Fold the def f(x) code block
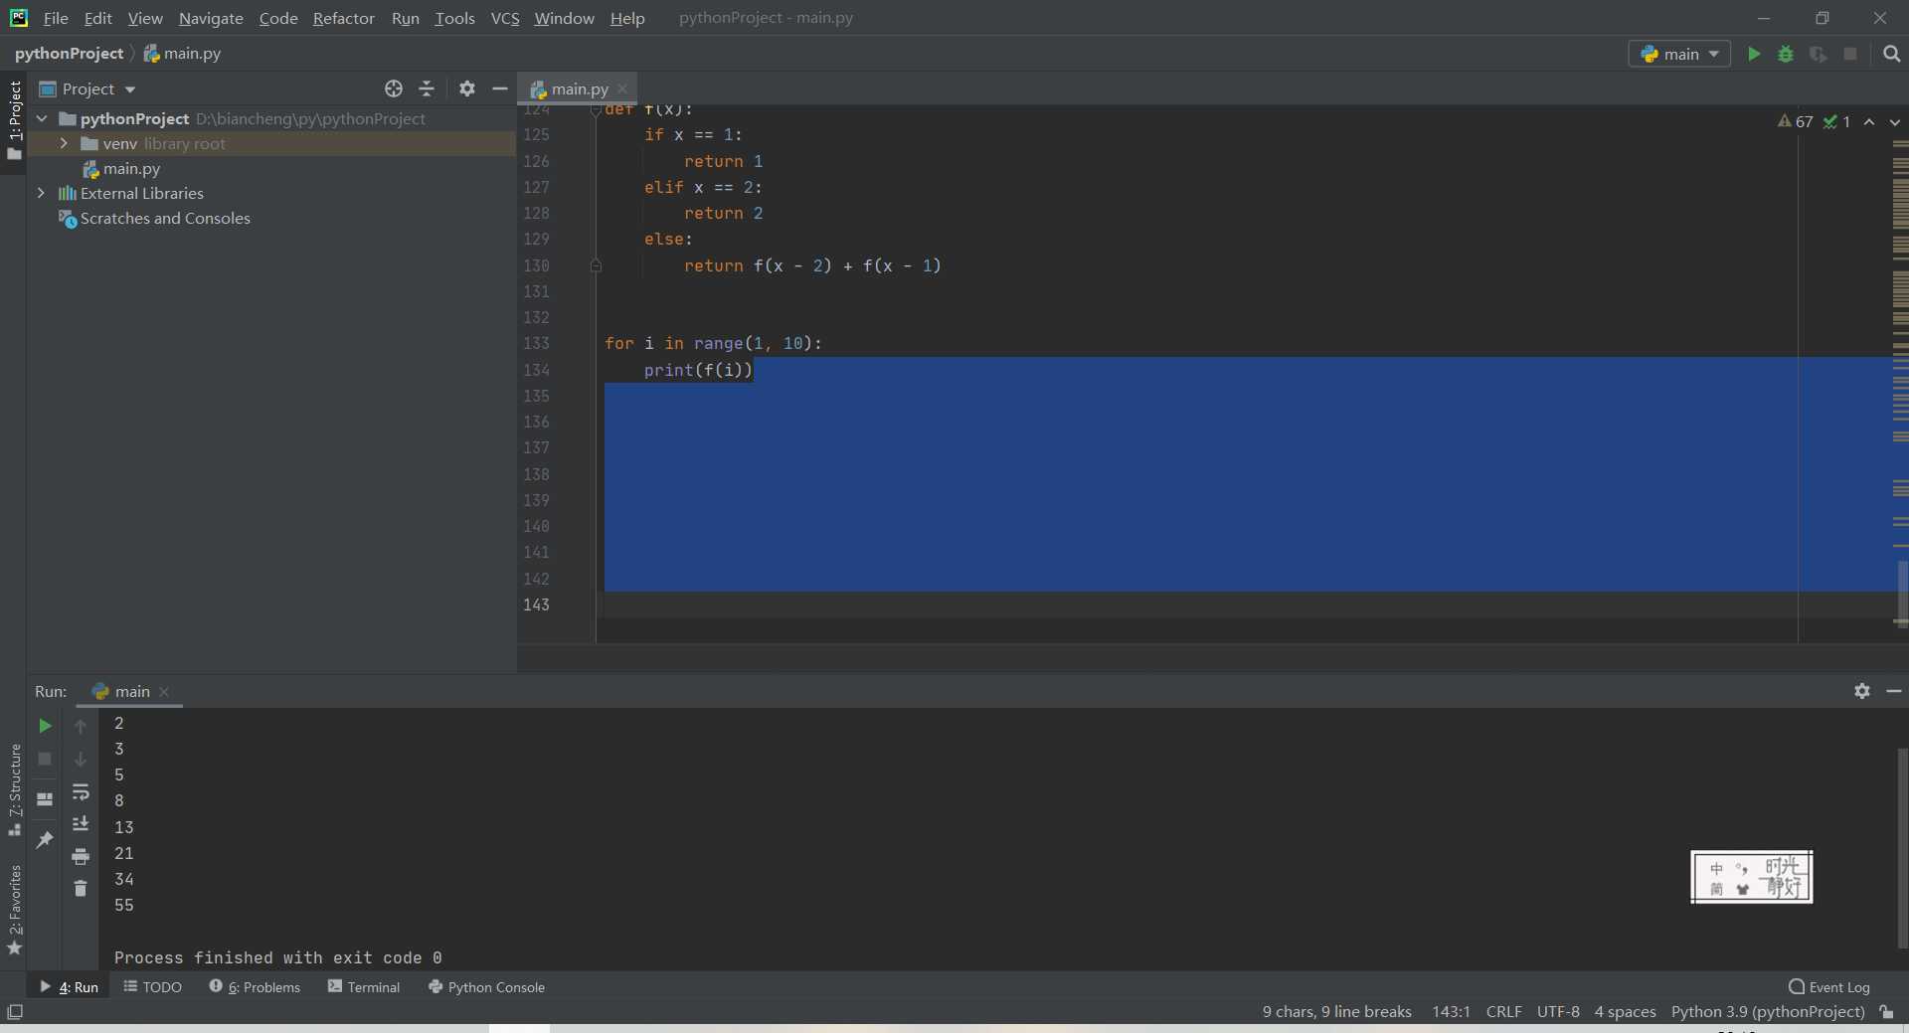1909x1033 pixels. click(596, 109)
